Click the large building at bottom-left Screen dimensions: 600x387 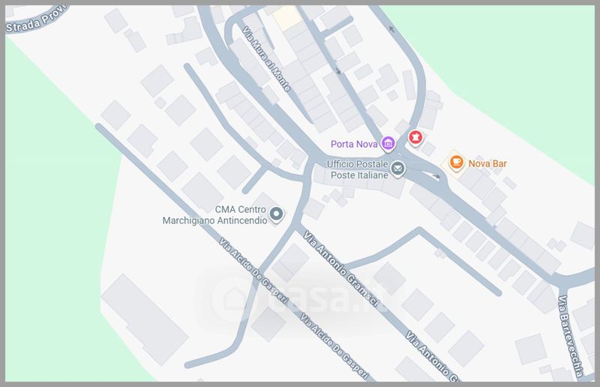pos(145,319)
